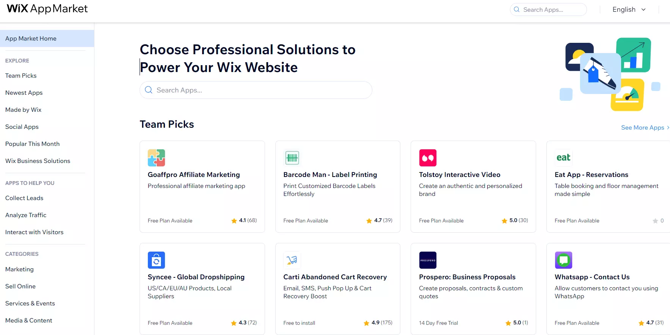Image resolution: width=670 pixels, height=335 pixels.
Task: Click the Goaffpro Affiliate Marketing puzzle icon
Action: (x=156, y=158)
